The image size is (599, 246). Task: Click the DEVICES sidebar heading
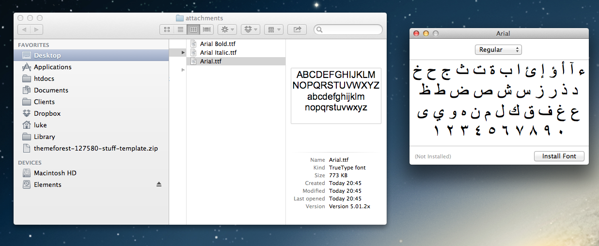[x=30, y=163]
